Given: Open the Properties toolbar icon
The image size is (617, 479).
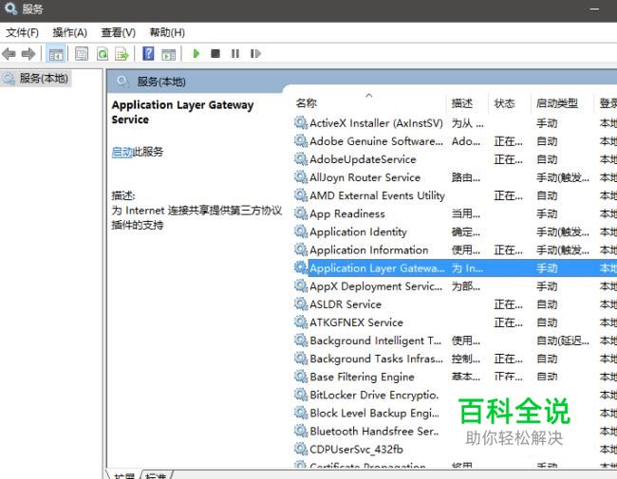Looking at the screenshot, I should pos(82,53).
